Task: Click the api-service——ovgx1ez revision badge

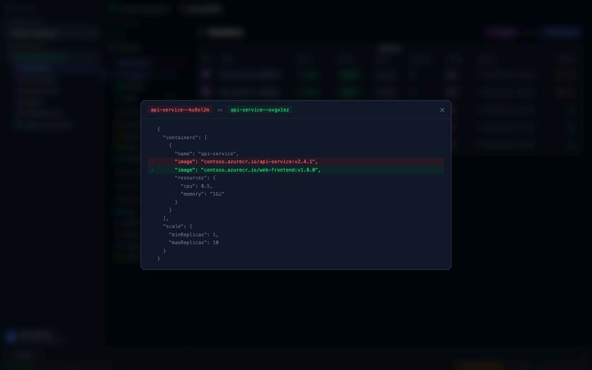Action: (260, 110)
